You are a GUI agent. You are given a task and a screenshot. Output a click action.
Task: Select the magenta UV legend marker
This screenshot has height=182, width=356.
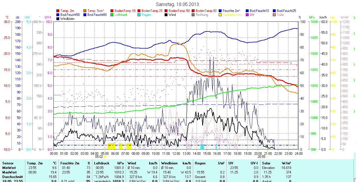(247, 15)
